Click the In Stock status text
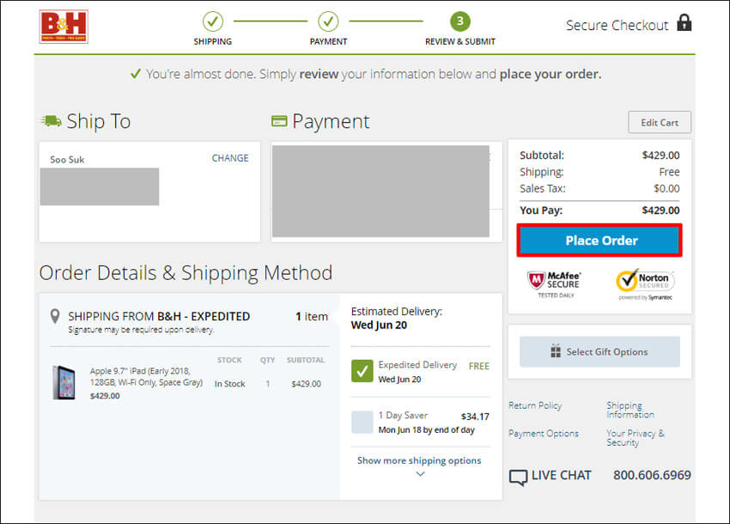The height and width of the screenshot is (524, 730). [x=229, y=384]
